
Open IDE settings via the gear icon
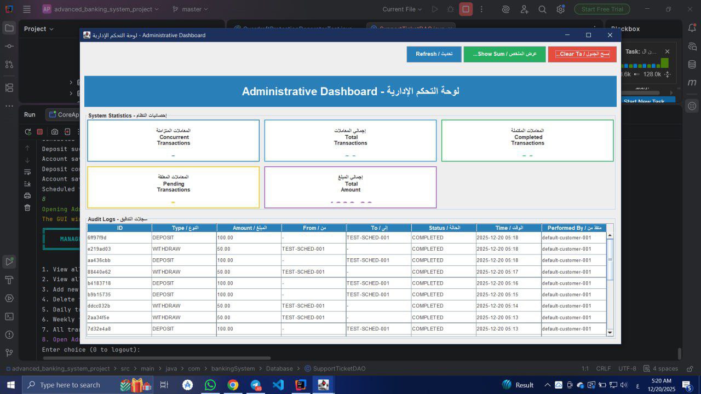point(560,9)
